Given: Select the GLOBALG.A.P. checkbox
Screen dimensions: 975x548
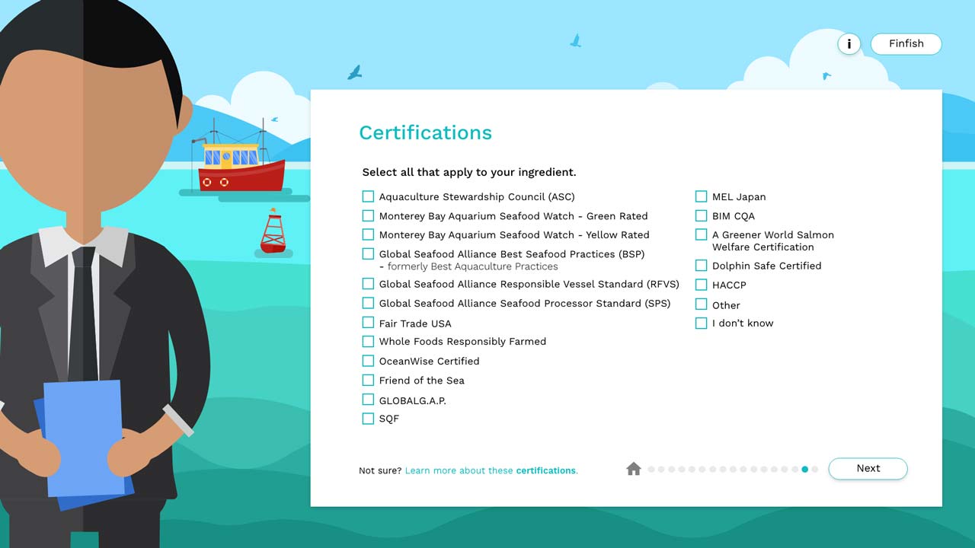Looking at the screenshot, I should [368, 400].
